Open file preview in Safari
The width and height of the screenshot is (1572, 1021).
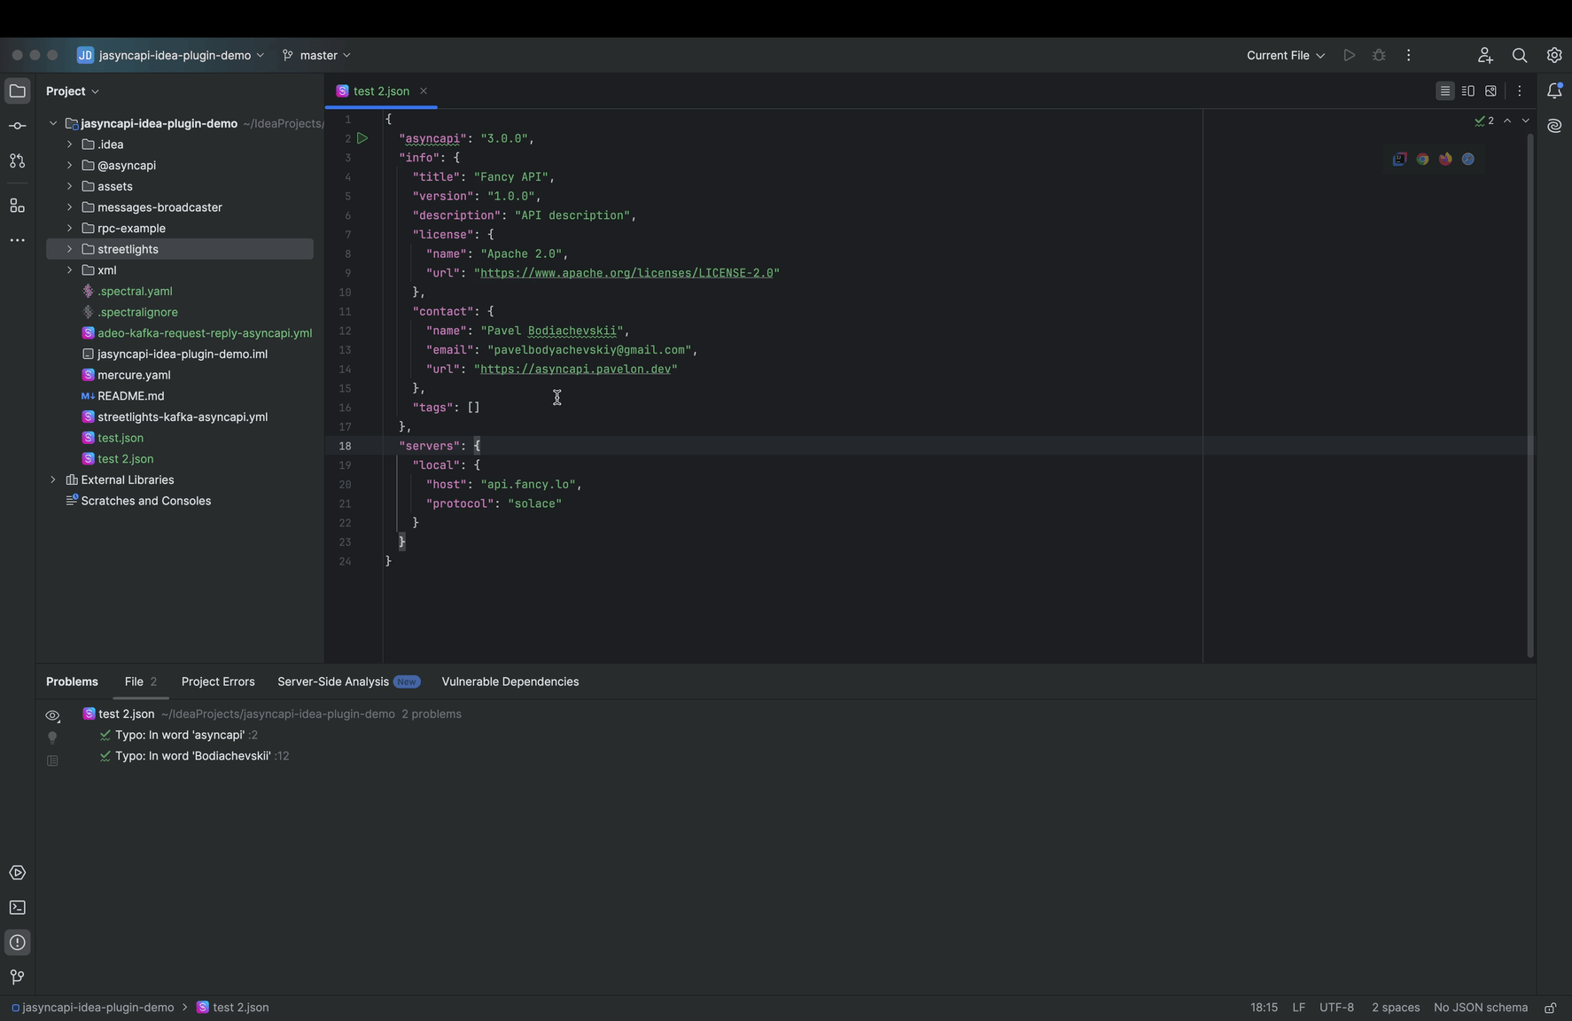click(1468, 159)
